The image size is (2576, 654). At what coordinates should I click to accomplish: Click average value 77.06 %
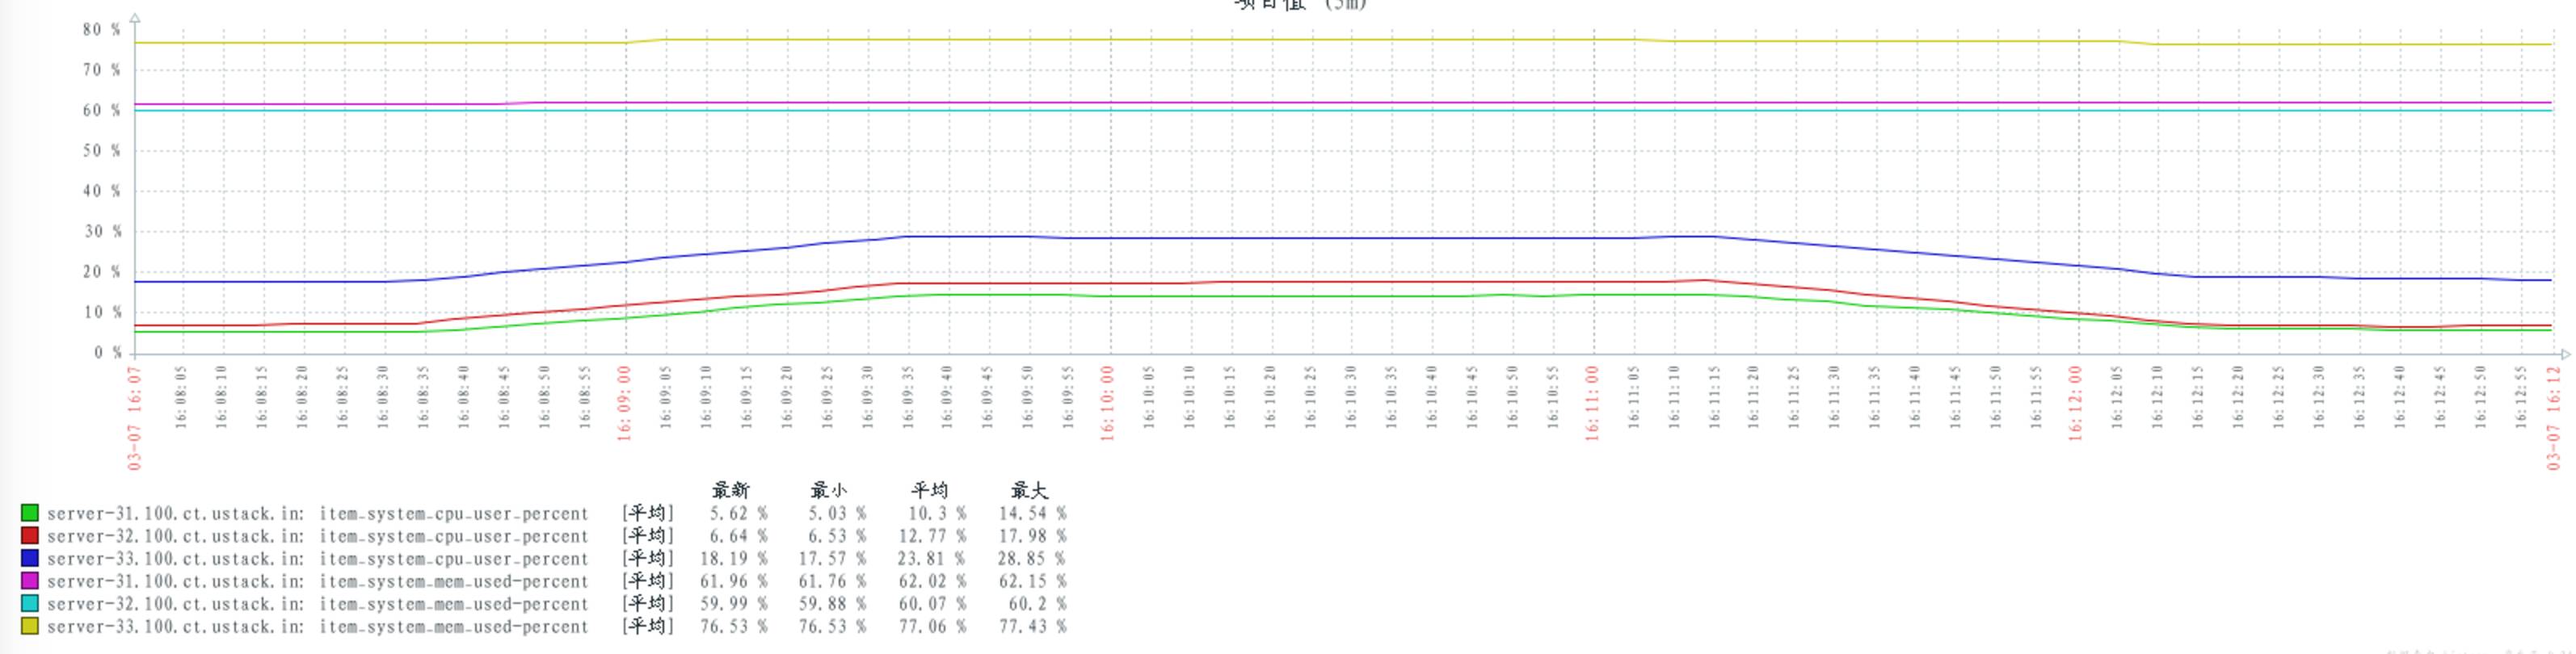tap(932, 626)
